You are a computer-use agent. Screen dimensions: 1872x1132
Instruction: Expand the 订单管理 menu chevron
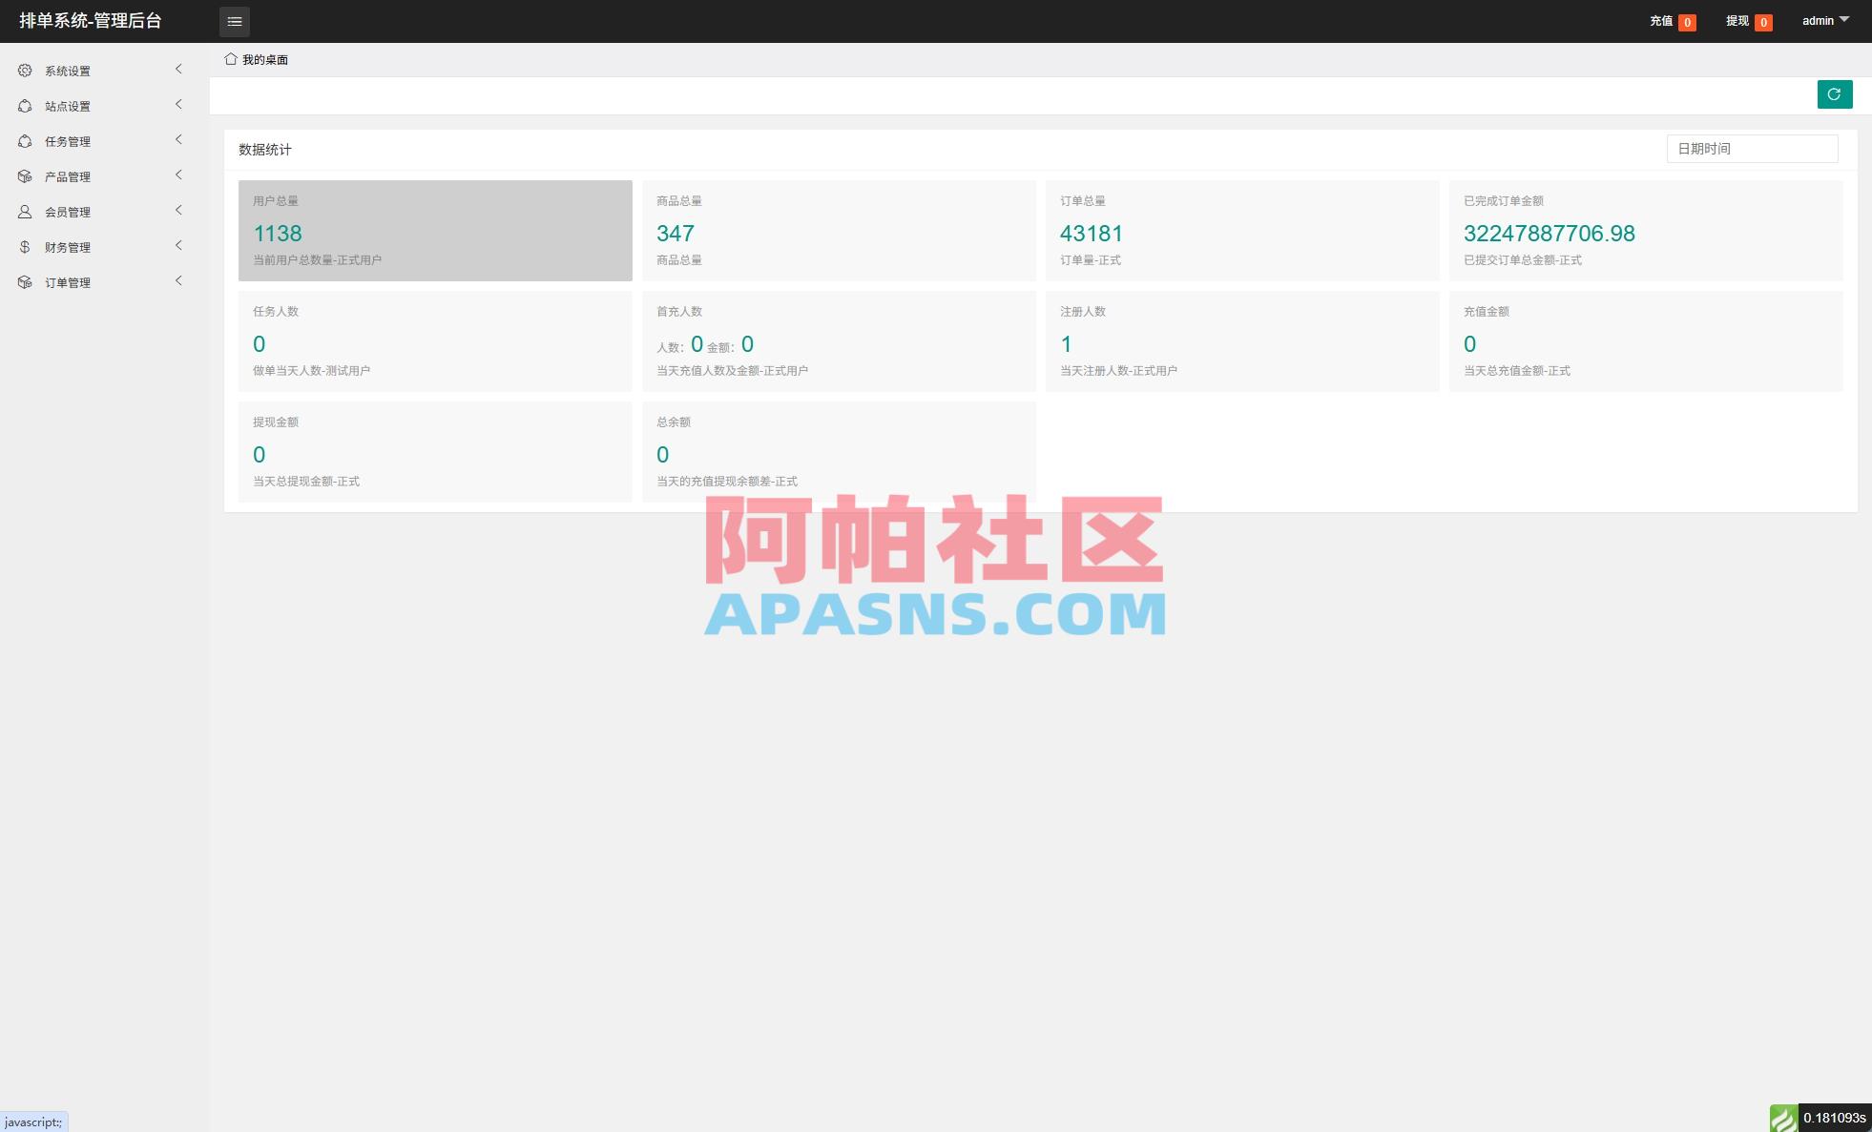178,280
